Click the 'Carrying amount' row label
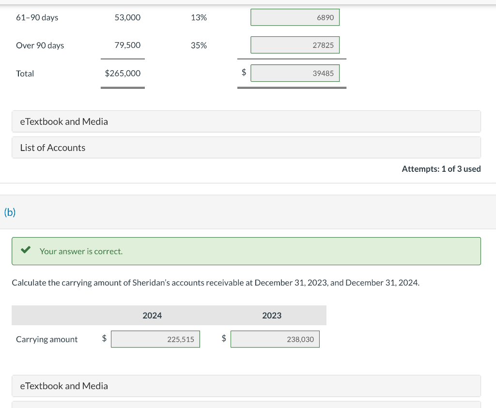Viewport: 496px width, 408px height. coord(47,339)
